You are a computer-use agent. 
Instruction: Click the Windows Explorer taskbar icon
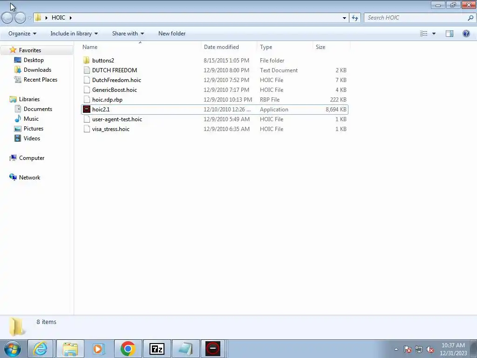pyautogui.click(x=70, y=349)
